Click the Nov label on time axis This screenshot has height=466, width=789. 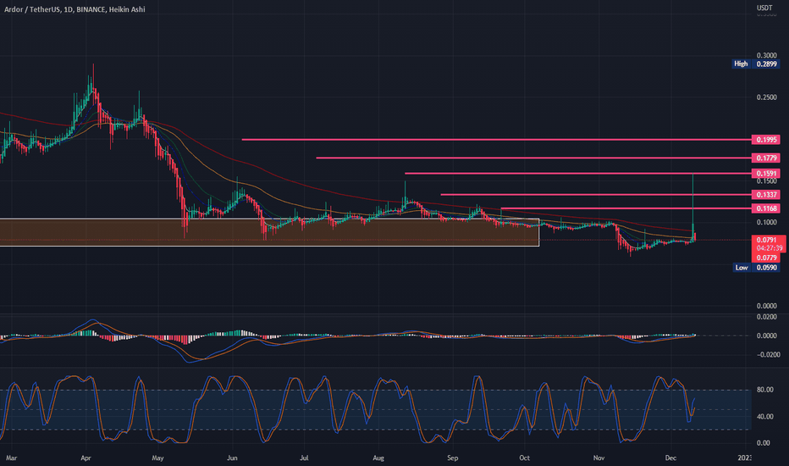point(599,458)
